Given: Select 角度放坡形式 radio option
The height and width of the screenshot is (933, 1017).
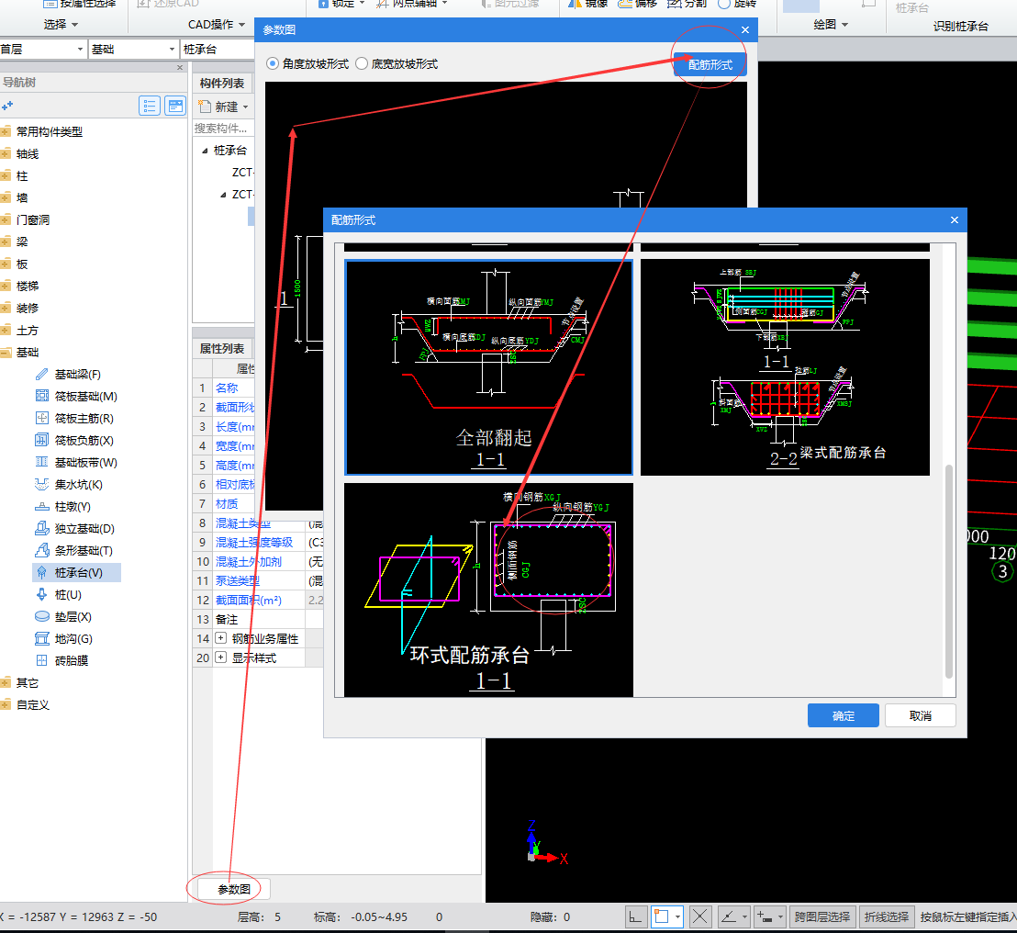Looking at the screenshot, I should [x=273, y=63].
